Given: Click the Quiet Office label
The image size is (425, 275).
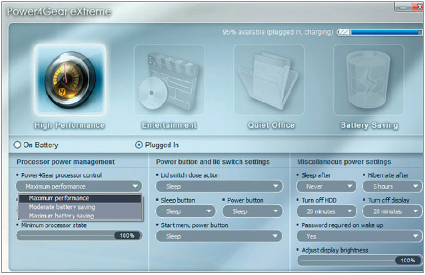Looking at the screenshot, I should pos(271,125).
